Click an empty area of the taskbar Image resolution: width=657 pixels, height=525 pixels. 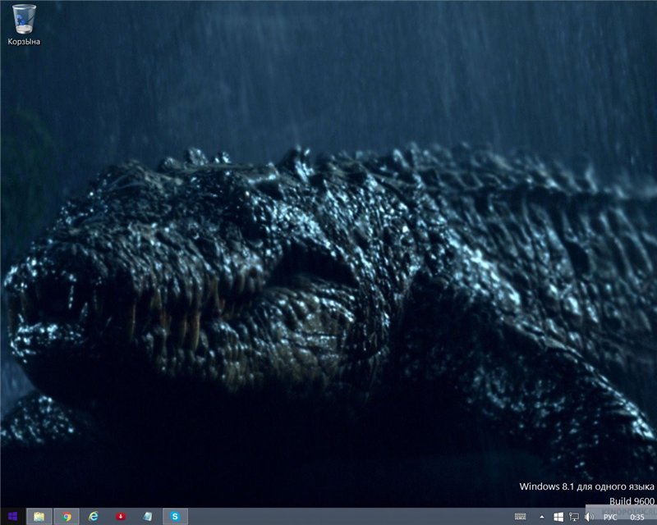pyautogui.click(x=345, y=517)
